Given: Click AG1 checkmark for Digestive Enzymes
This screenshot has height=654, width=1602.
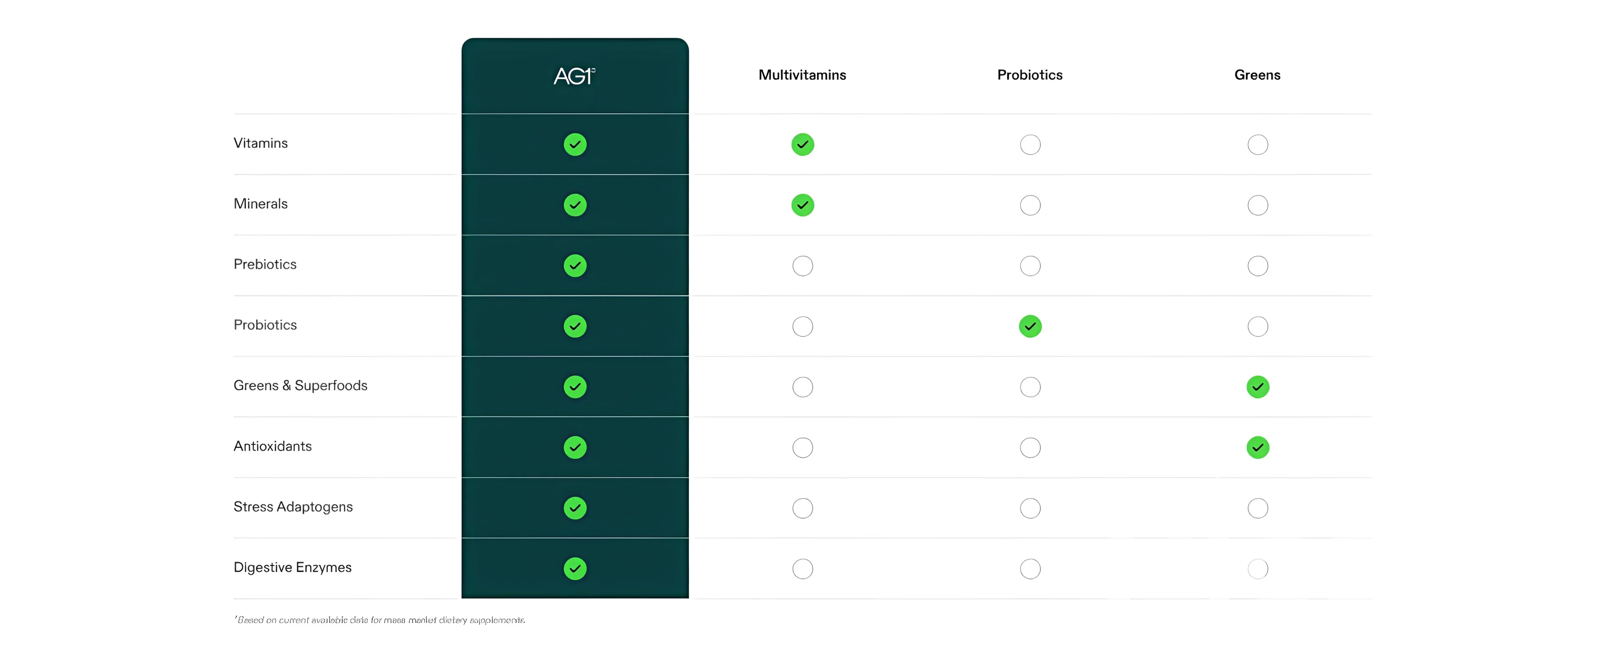Looking at the screenshot, I should (x=574, y=568).
